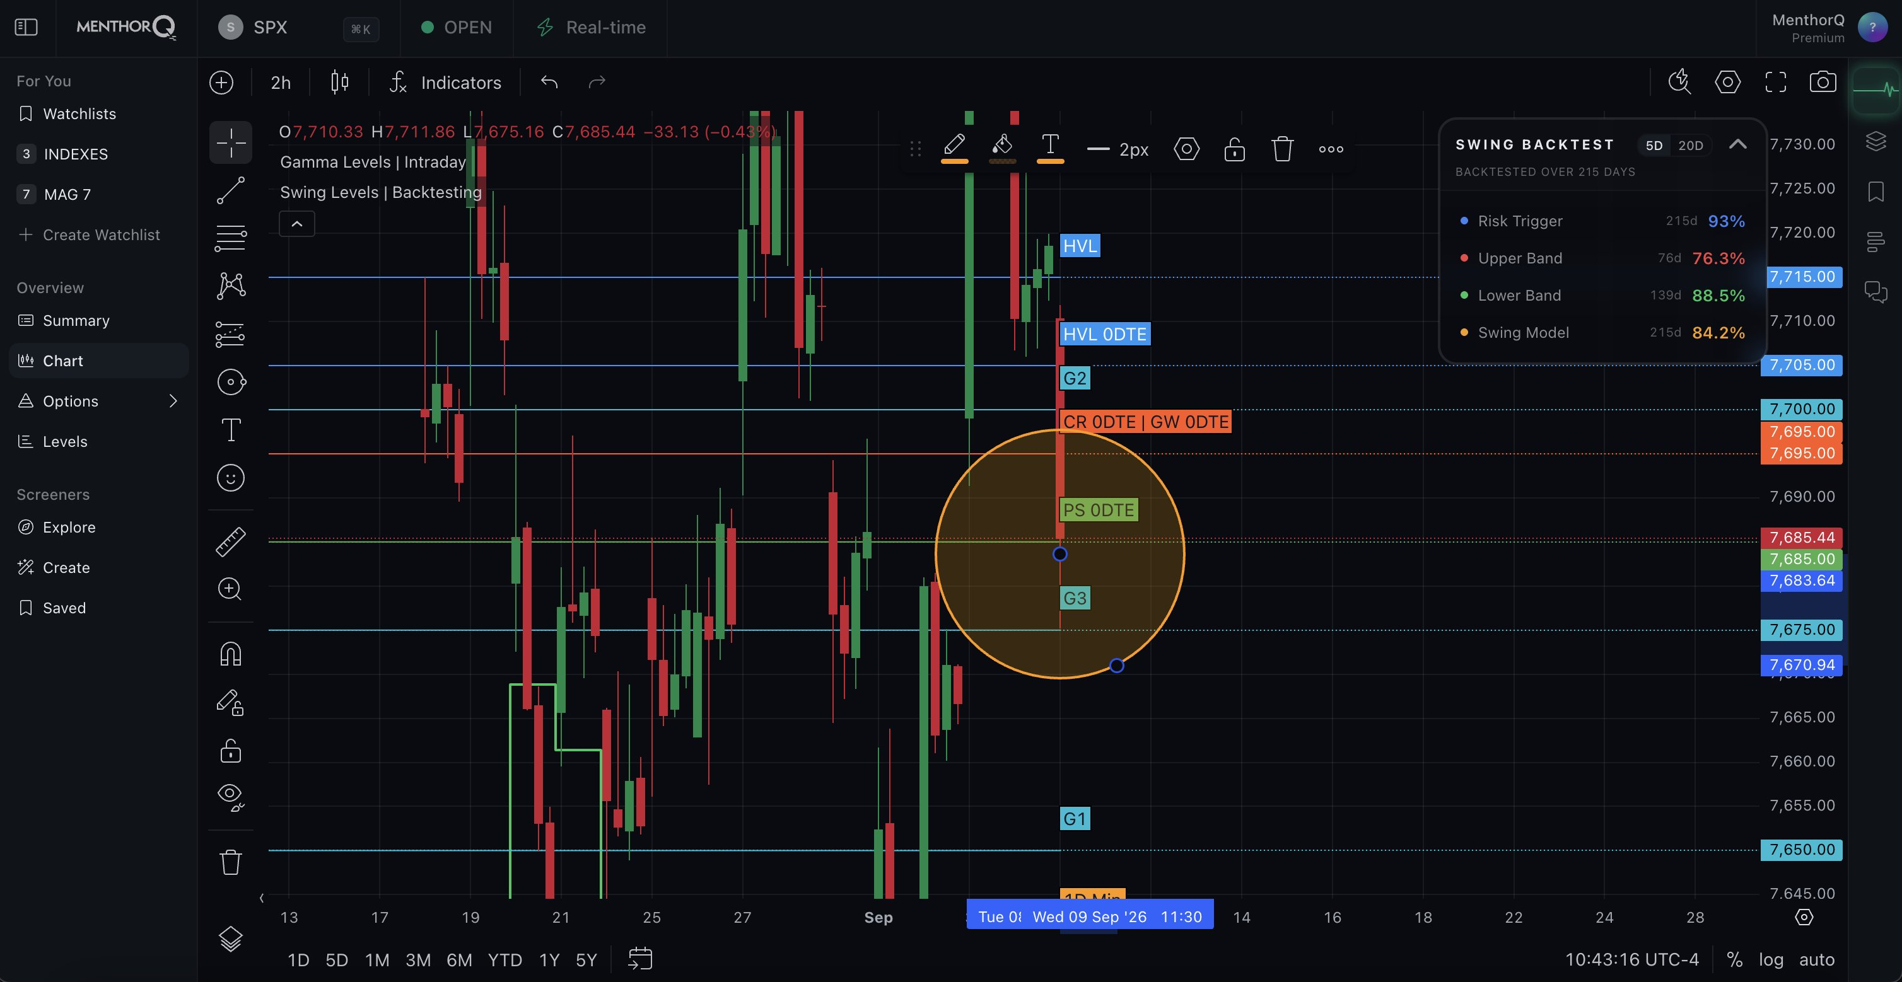Toggle log scale on price axis
Viewport: 1902px width, 982px height.
[x=1771, y=959]
